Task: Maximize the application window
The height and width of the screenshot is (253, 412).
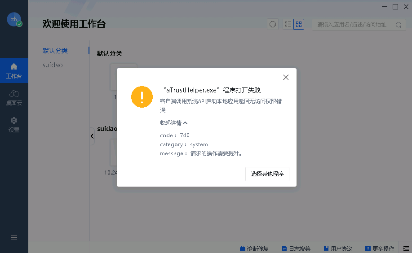Action: tap(395, 7)
